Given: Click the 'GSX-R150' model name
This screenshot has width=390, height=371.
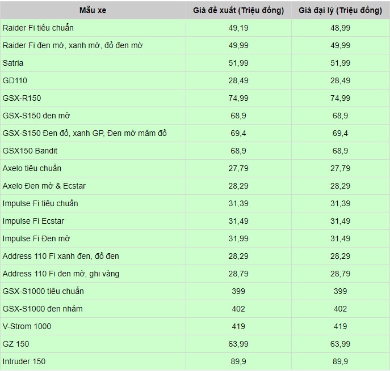Looking at the screenshot, I should [22, 98].
